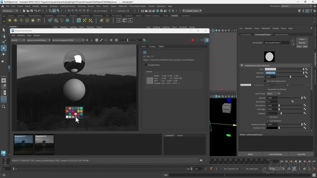Click the Copy Tab button
Image resolution: width=317 pixels, height=178 pixels.
(x=301, y=154)
